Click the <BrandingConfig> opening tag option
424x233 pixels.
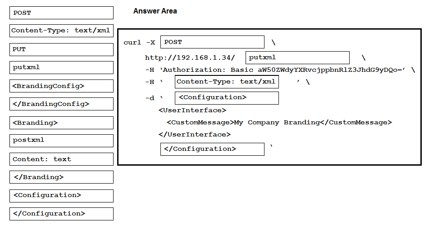61,86
